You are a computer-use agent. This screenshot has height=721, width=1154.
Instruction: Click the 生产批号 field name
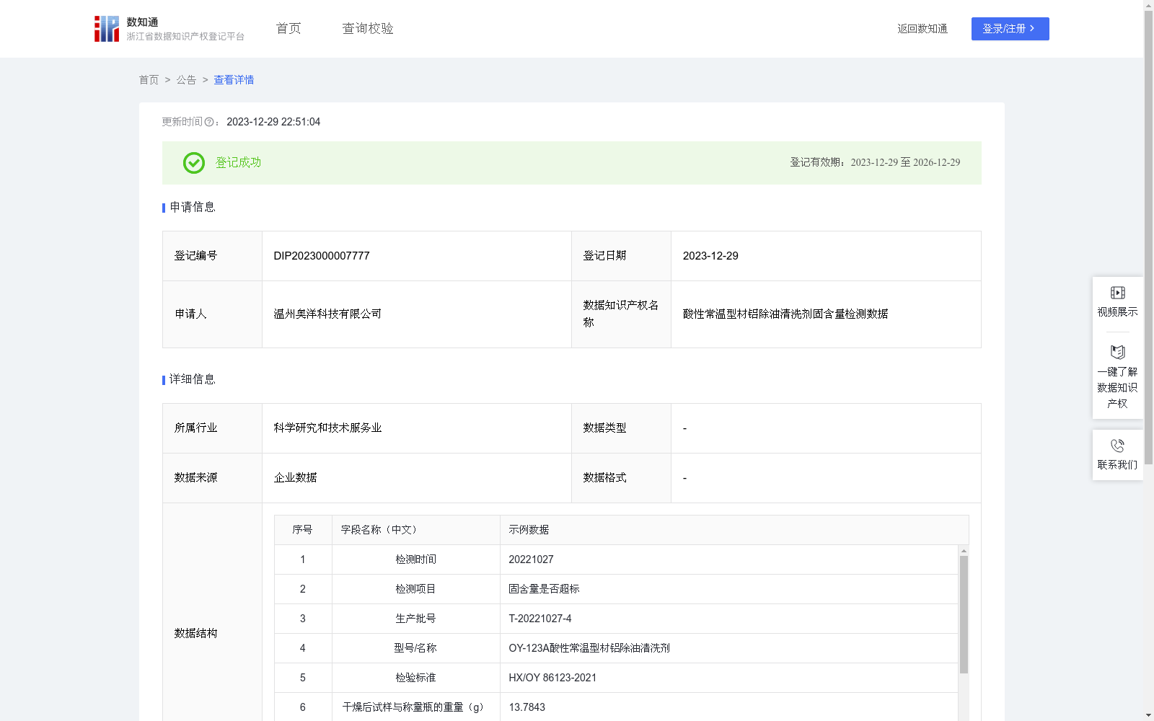415,619
